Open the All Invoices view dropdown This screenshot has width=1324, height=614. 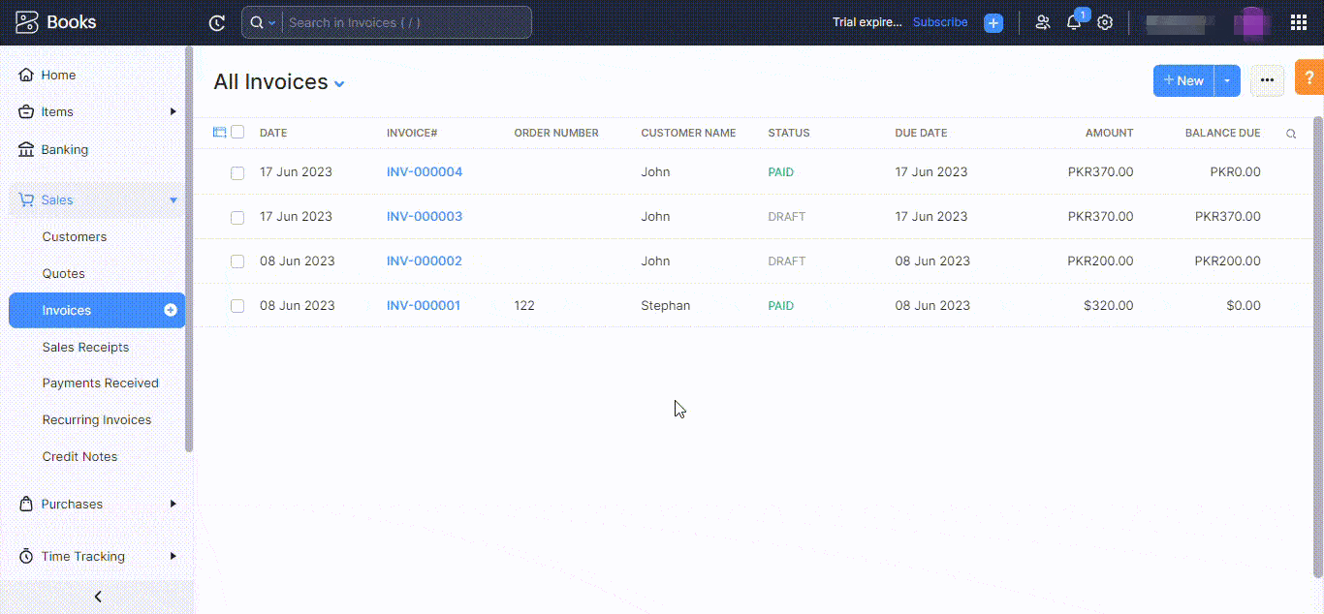pos(339,84)
